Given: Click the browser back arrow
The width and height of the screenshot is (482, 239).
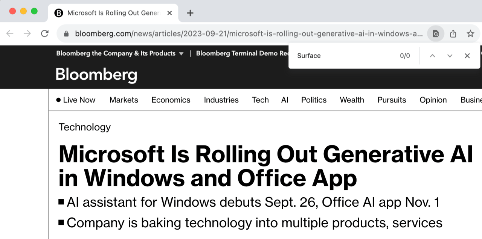Looking at the screenshot, I should tap(10, 33).
